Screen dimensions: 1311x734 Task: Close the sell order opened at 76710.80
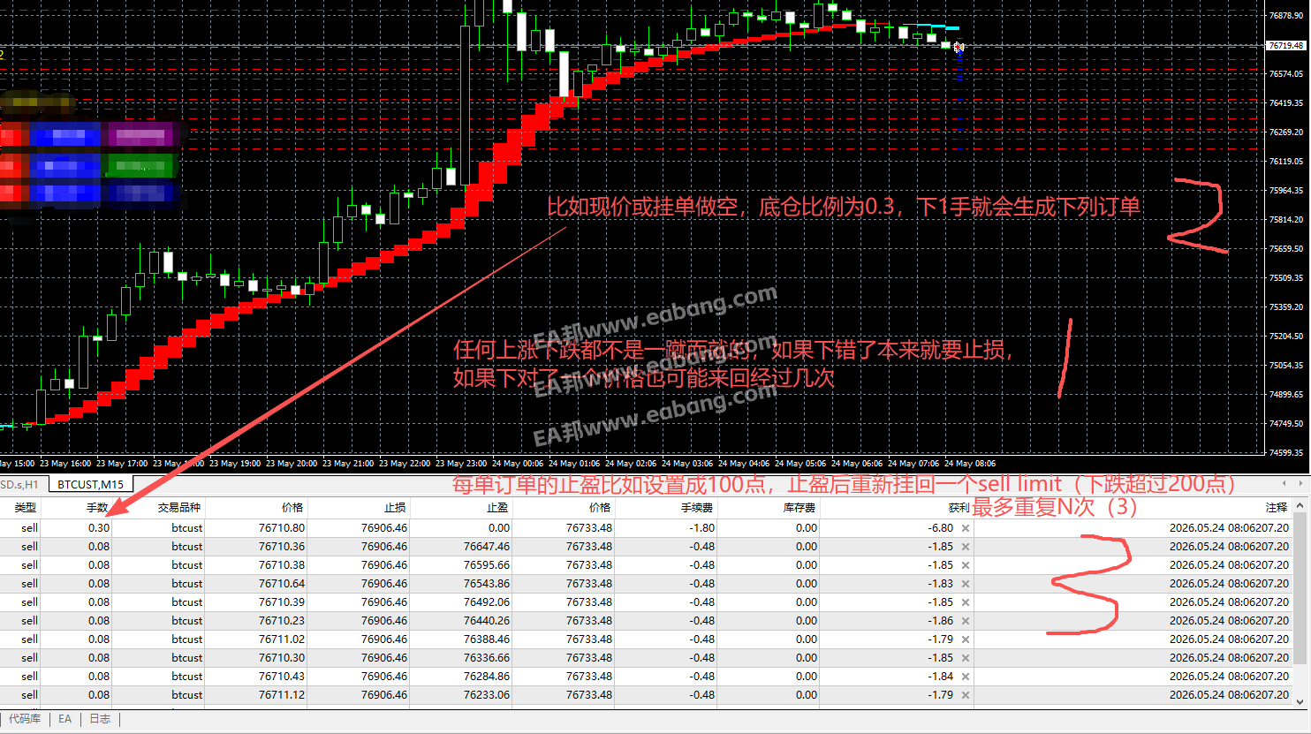(x=966, y=528)
